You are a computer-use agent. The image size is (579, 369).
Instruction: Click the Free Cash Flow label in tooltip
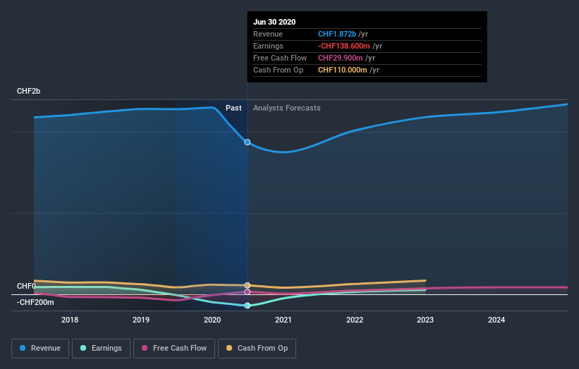click(x=280, y=58)
